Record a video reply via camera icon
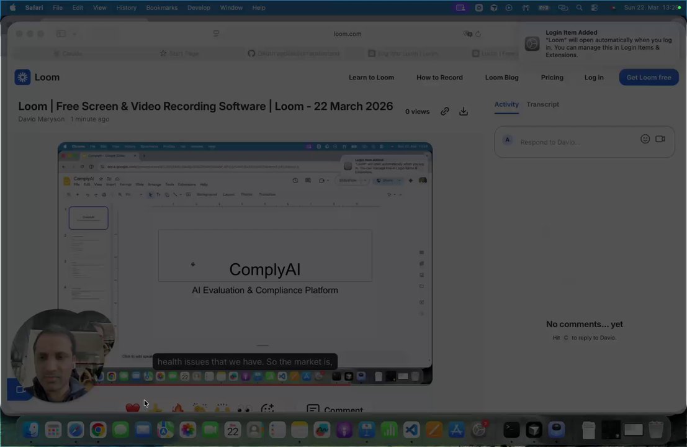Screen dimensions: 687x447 pos(660,139)
